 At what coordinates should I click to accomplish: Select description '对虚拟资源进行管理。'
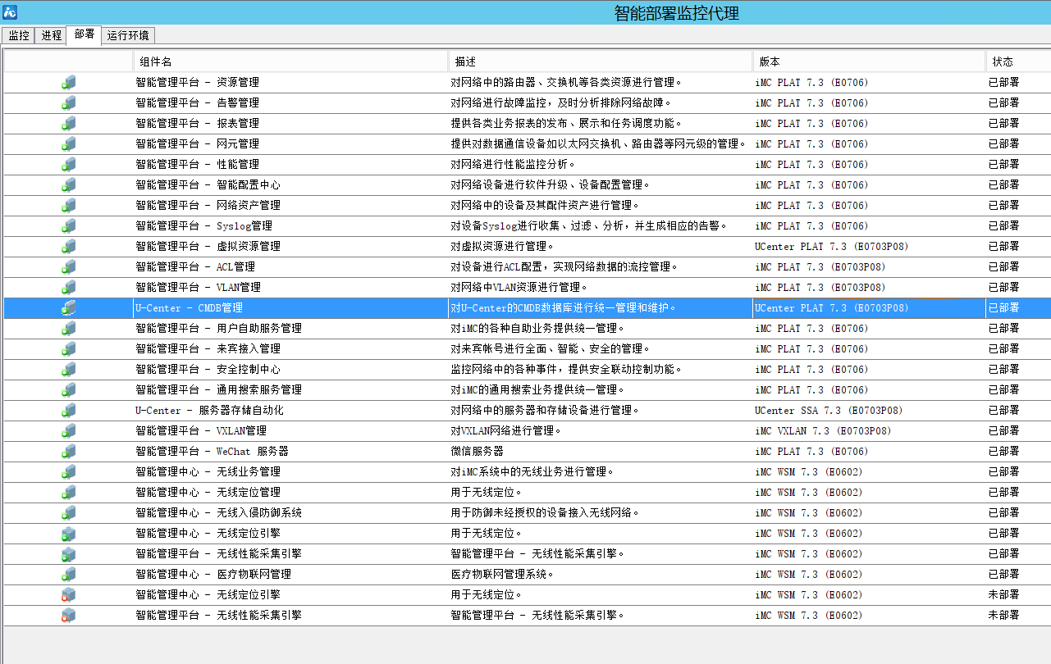(x=502, y=246)
